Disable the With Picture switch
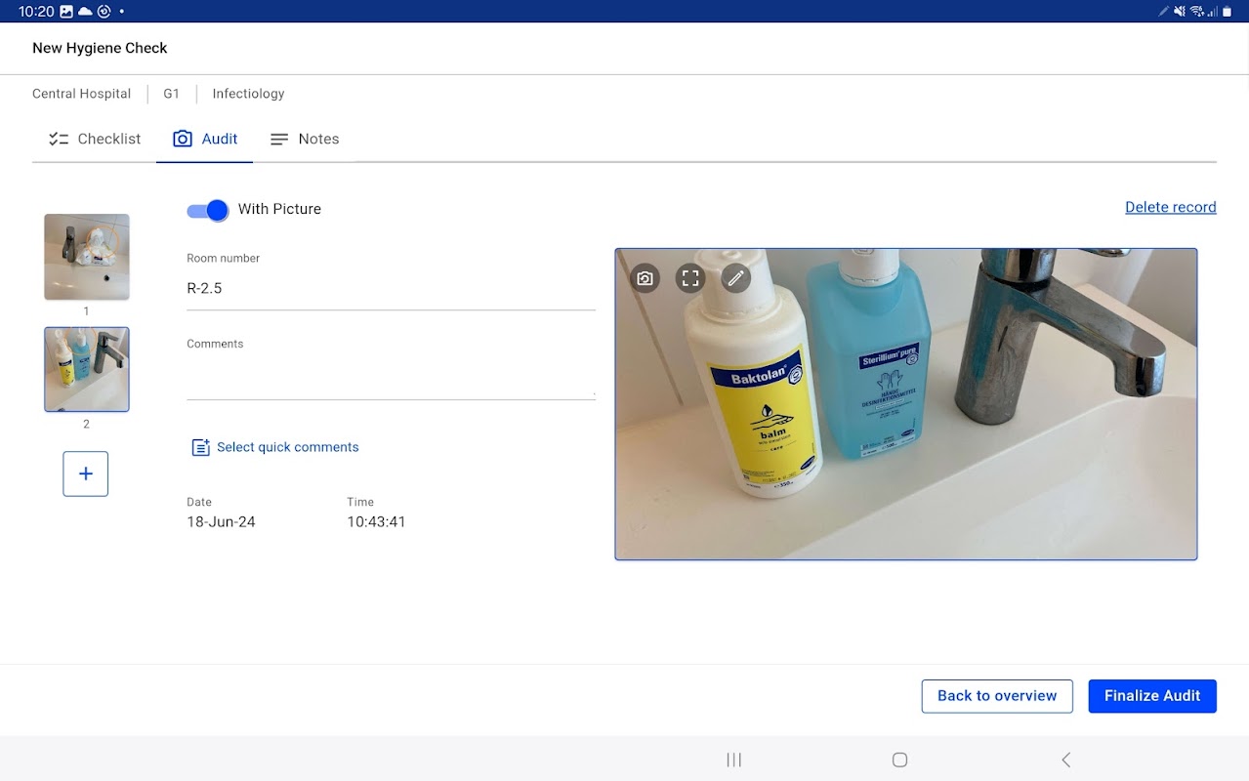 click(x=208, y=210)
